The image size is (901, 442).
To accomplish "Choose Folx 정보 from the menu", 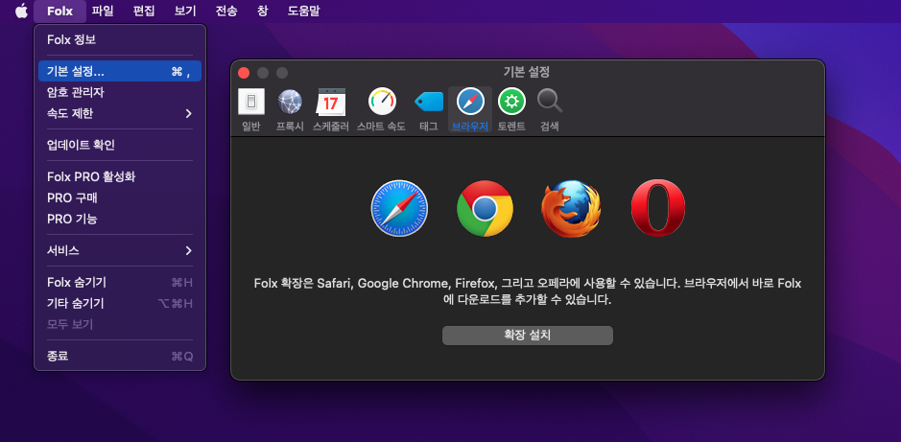I will coord(120,40).
